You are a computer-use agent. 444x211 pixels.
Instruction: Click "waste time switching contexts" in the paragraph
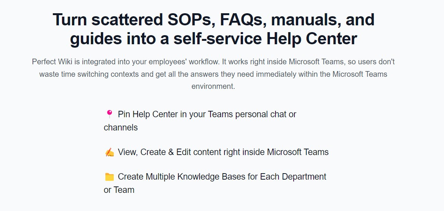click(x=89, y=74)
